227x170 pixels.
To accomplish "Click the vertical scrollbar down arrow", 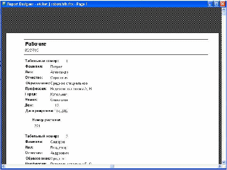I will (224, 162).
